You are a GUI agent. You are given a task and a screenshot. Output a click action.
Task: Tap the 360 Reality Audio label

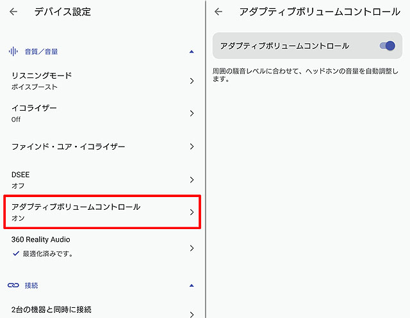(41, 239)
